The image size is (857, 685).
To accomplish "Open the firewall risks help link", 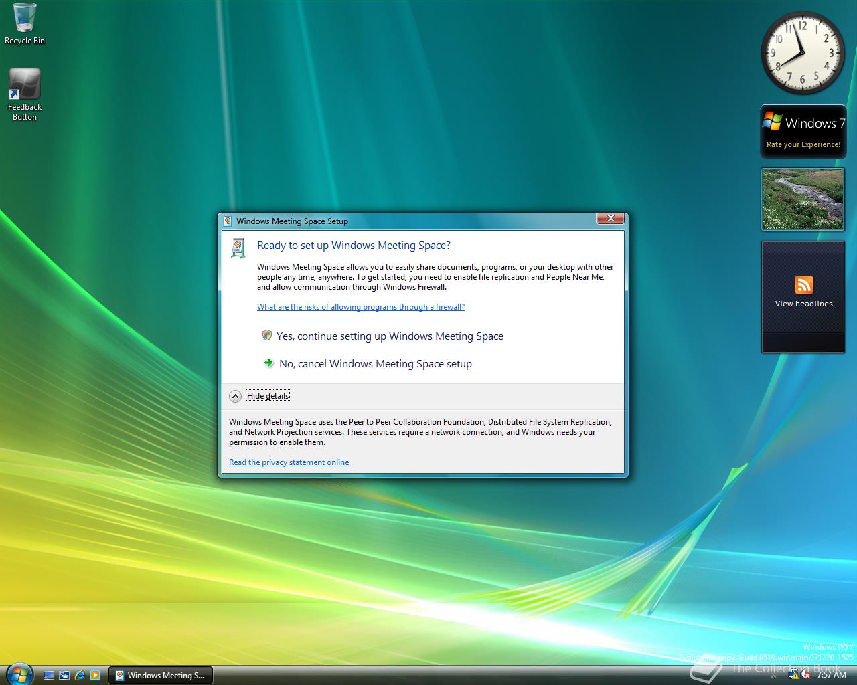I will pyautogui.click(x=361, y=307).
